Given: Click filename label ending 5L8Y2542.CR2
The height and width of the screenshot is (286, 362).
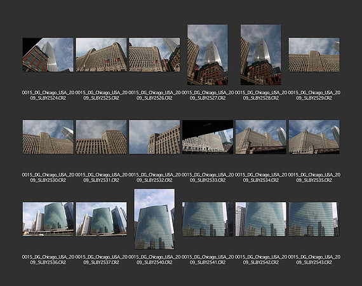Looking at the screenshot, I should [260, 260].
